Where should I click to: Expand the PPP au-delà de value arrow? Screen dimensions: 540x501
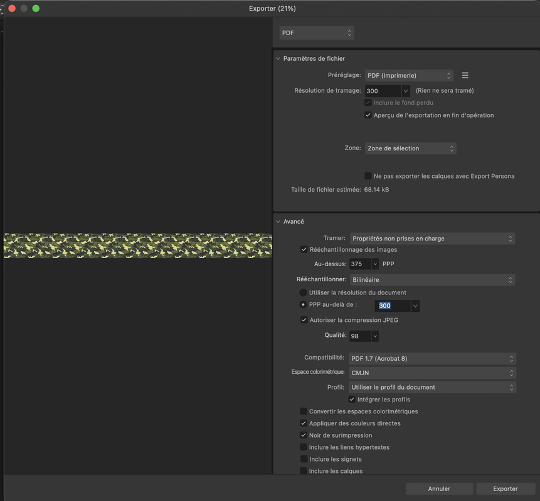tap(415, 306)
